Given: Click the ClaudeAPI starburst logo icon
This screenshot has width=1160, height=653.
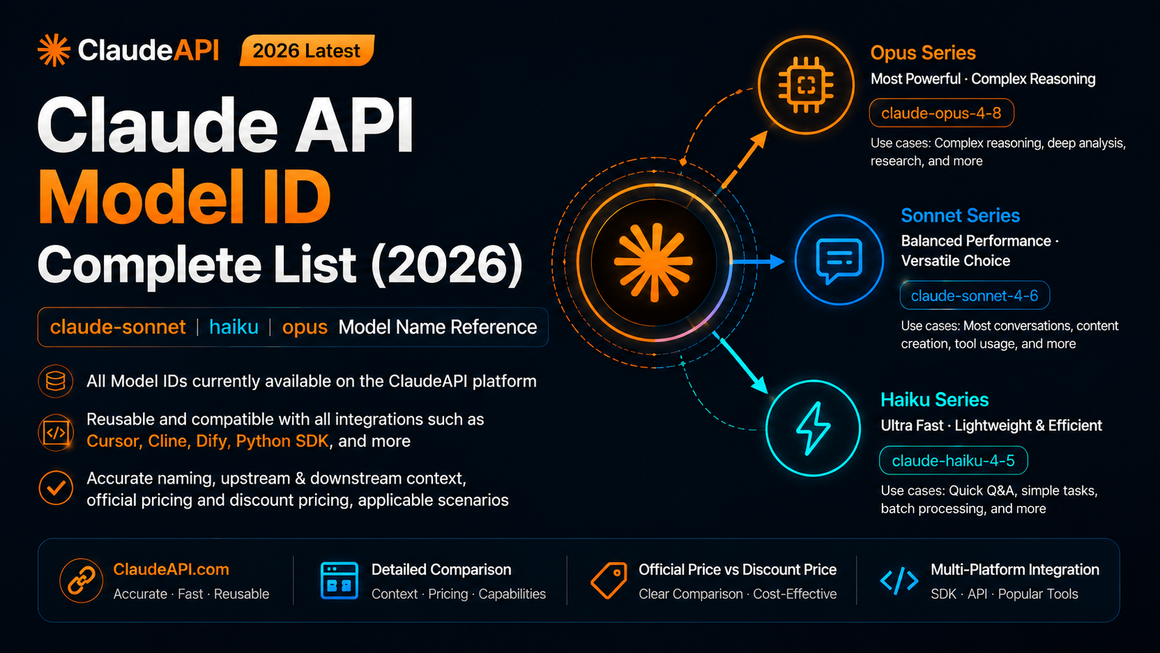Looking at the screenshot, I should (x=53, y=50).
